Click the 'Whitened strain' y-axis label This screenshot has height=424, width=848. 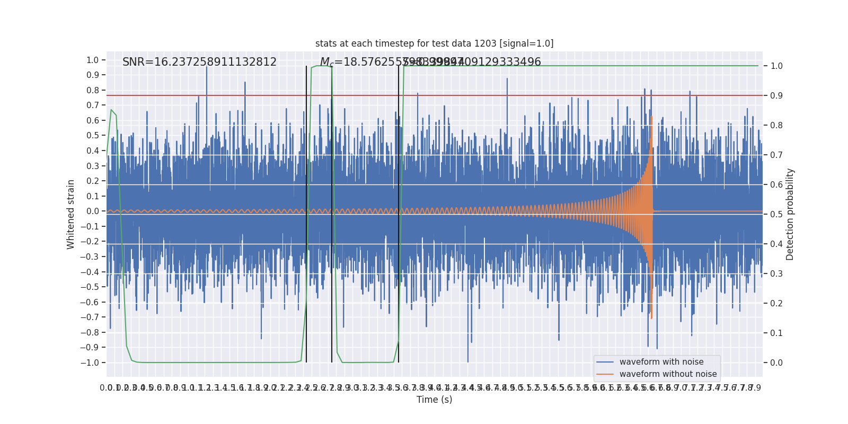[71, 214]
